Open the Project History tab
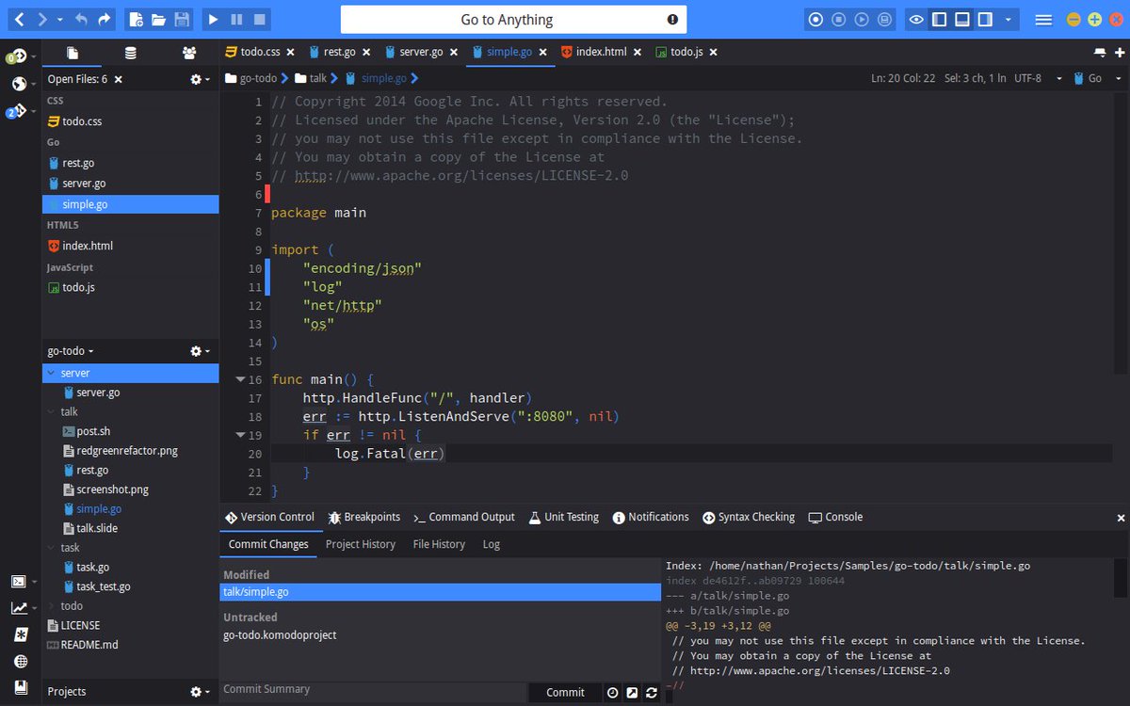1130x706 pixels. tap(361, 544)
